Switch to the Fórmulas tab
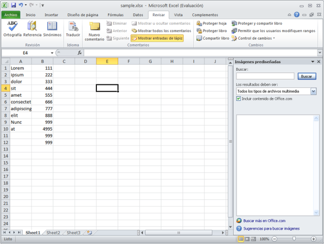The width and height of the screenshot is (324, 244). (x=116, y=15)
